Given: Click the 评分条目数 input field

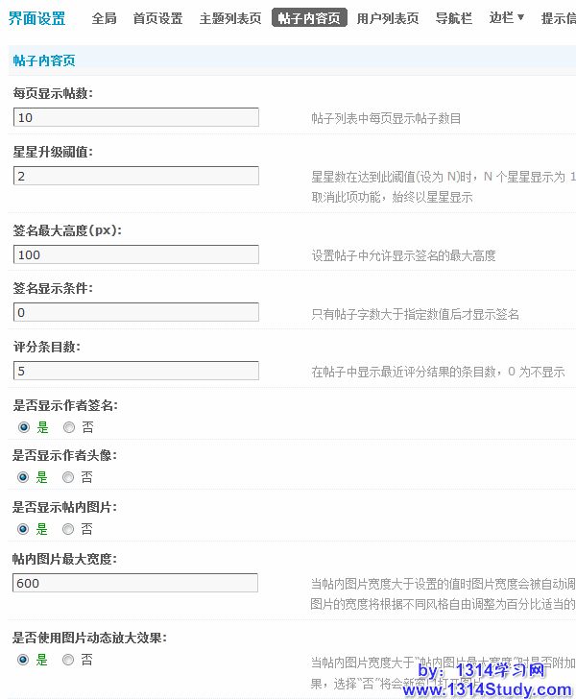Looking at the screenshot, I should [136, 371].
